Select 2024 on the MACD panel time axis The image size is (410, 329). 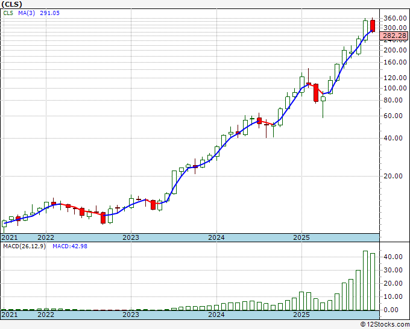[216, 315]
